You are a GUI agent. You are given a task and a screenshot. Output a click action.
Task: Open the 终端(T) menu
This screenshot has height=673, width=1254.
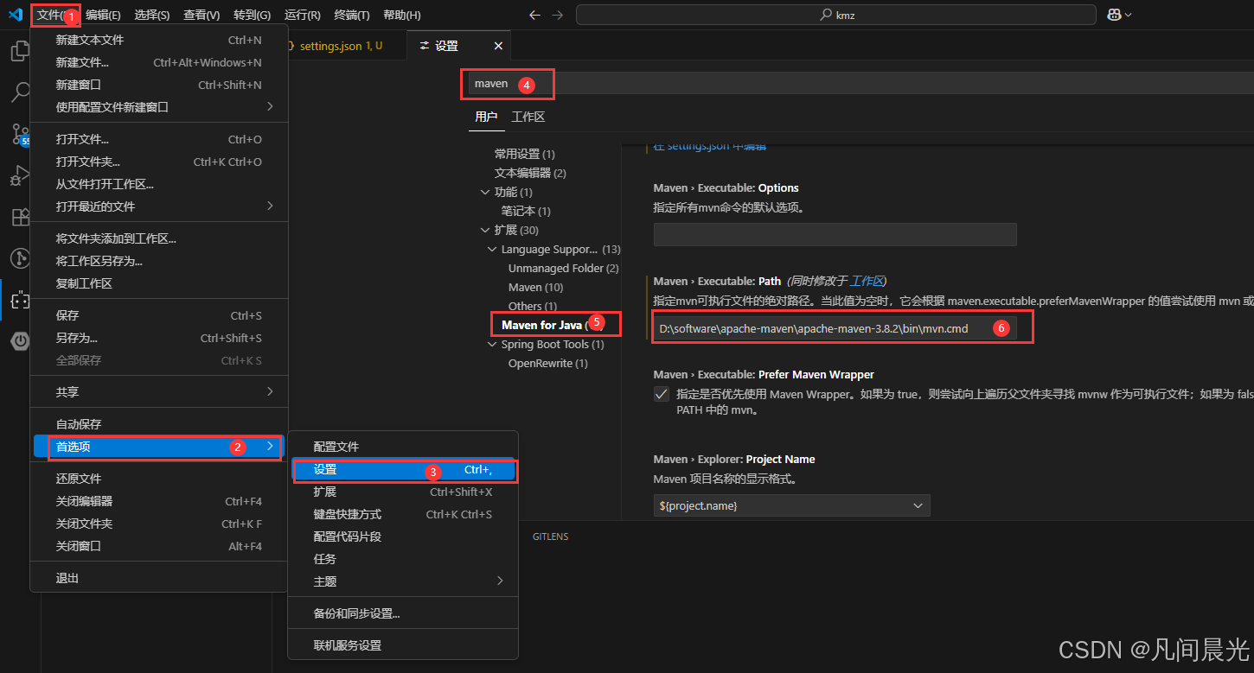(352, 15)
